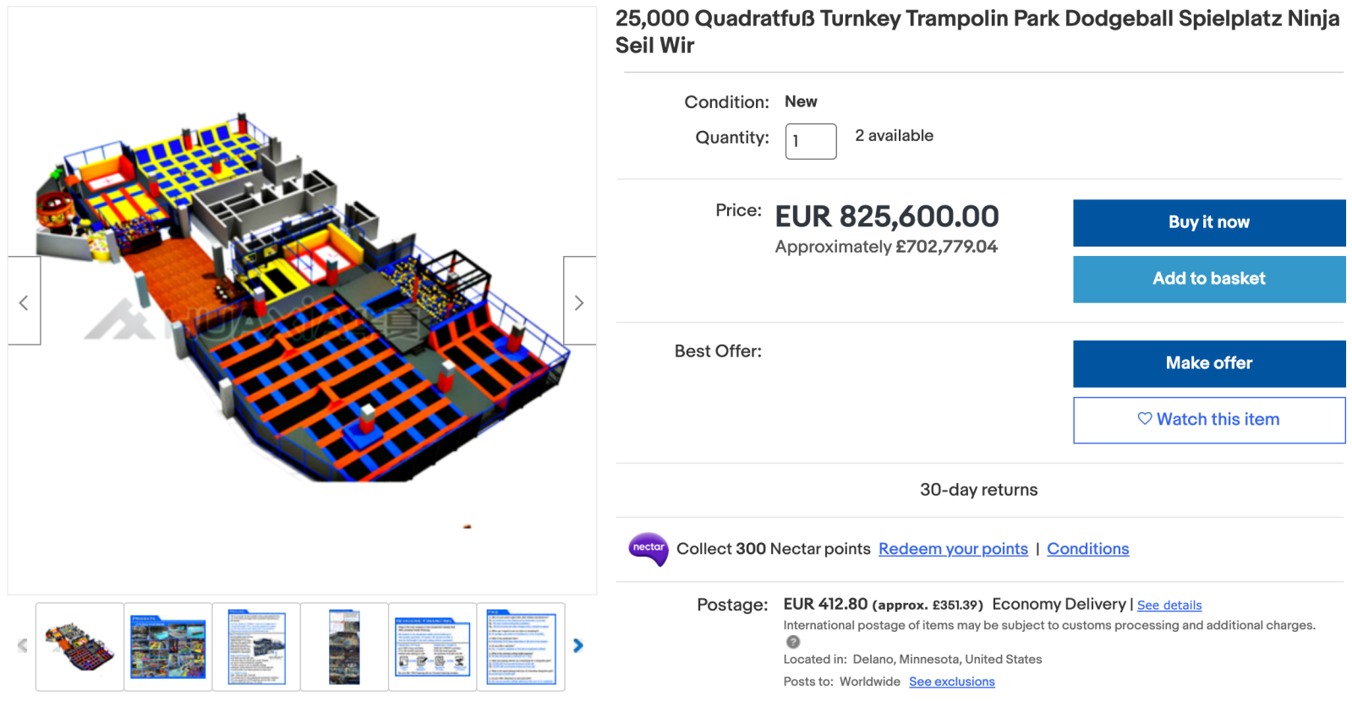Click the Nectar logo icon

(649, 549)
